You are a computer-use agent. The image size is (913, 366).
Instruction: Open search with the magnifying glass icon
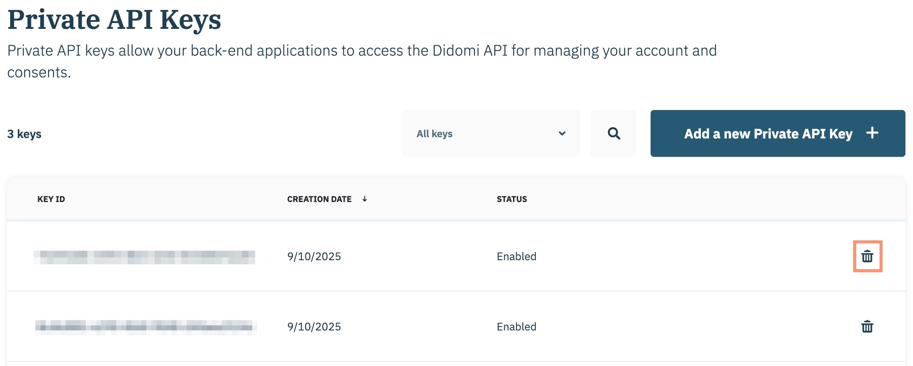pyautogui.click(x=613, y=133)
